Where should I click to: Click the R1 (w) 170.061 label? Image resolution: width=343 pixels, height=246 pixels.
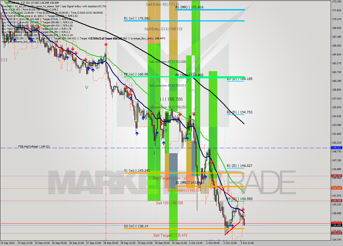tap(137, 18)
